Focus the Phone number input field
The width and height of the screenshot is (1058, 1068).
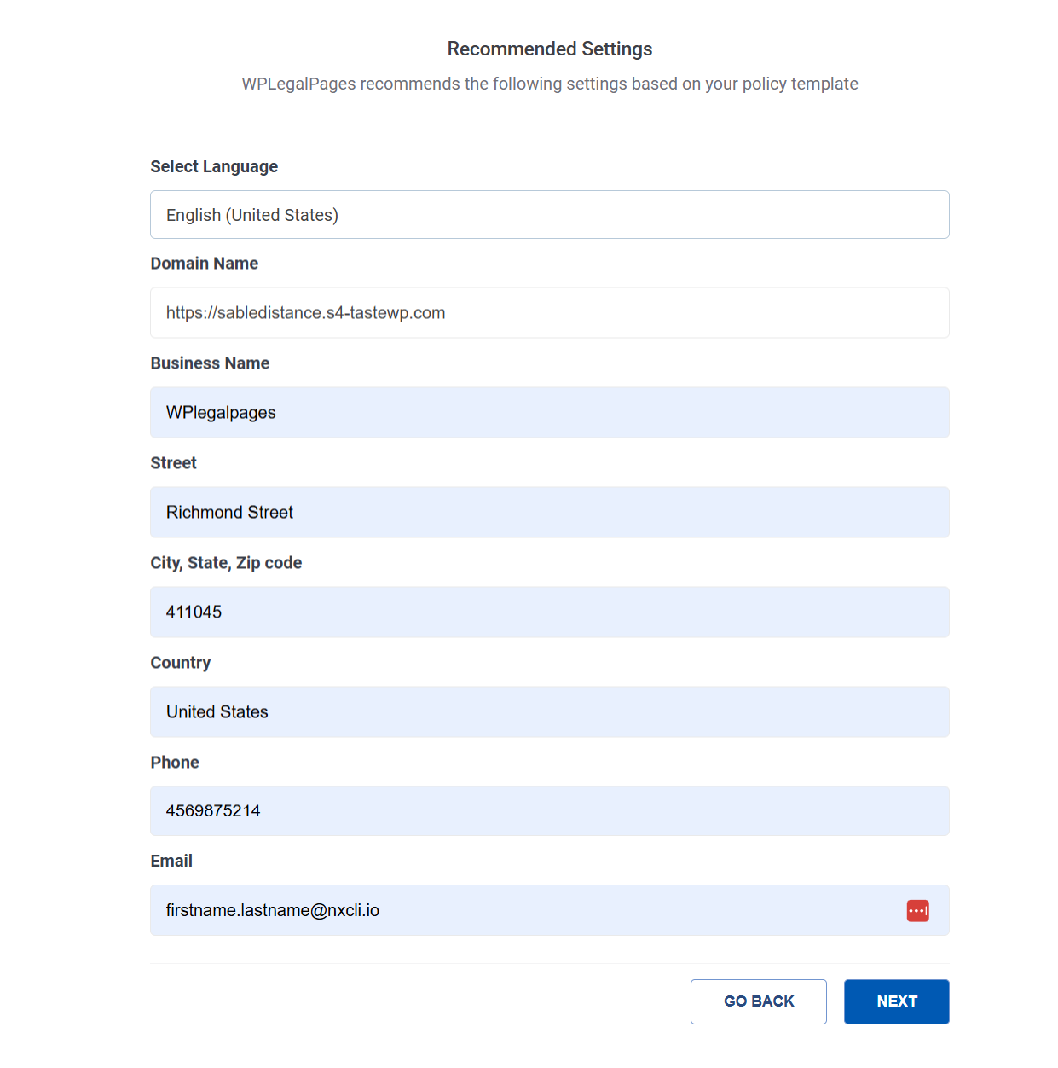click(549, 811)
